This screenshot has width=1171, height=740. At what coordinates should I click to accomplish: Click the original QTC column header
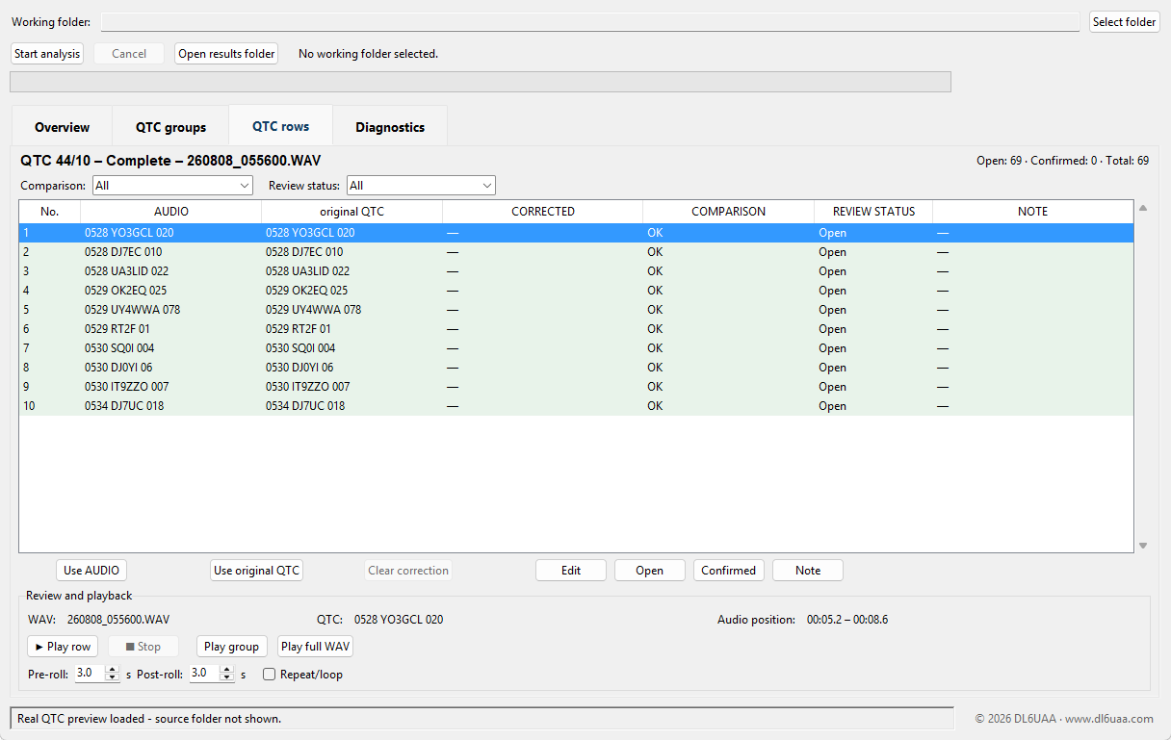pos(352,212)
